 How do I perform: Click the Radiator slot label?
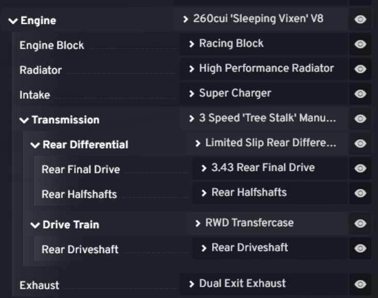(40, 70)
